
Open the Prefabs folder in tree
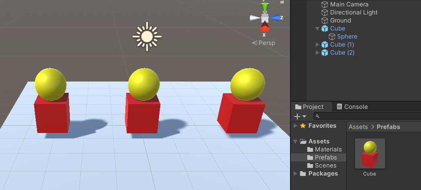[x=326, y=157]
